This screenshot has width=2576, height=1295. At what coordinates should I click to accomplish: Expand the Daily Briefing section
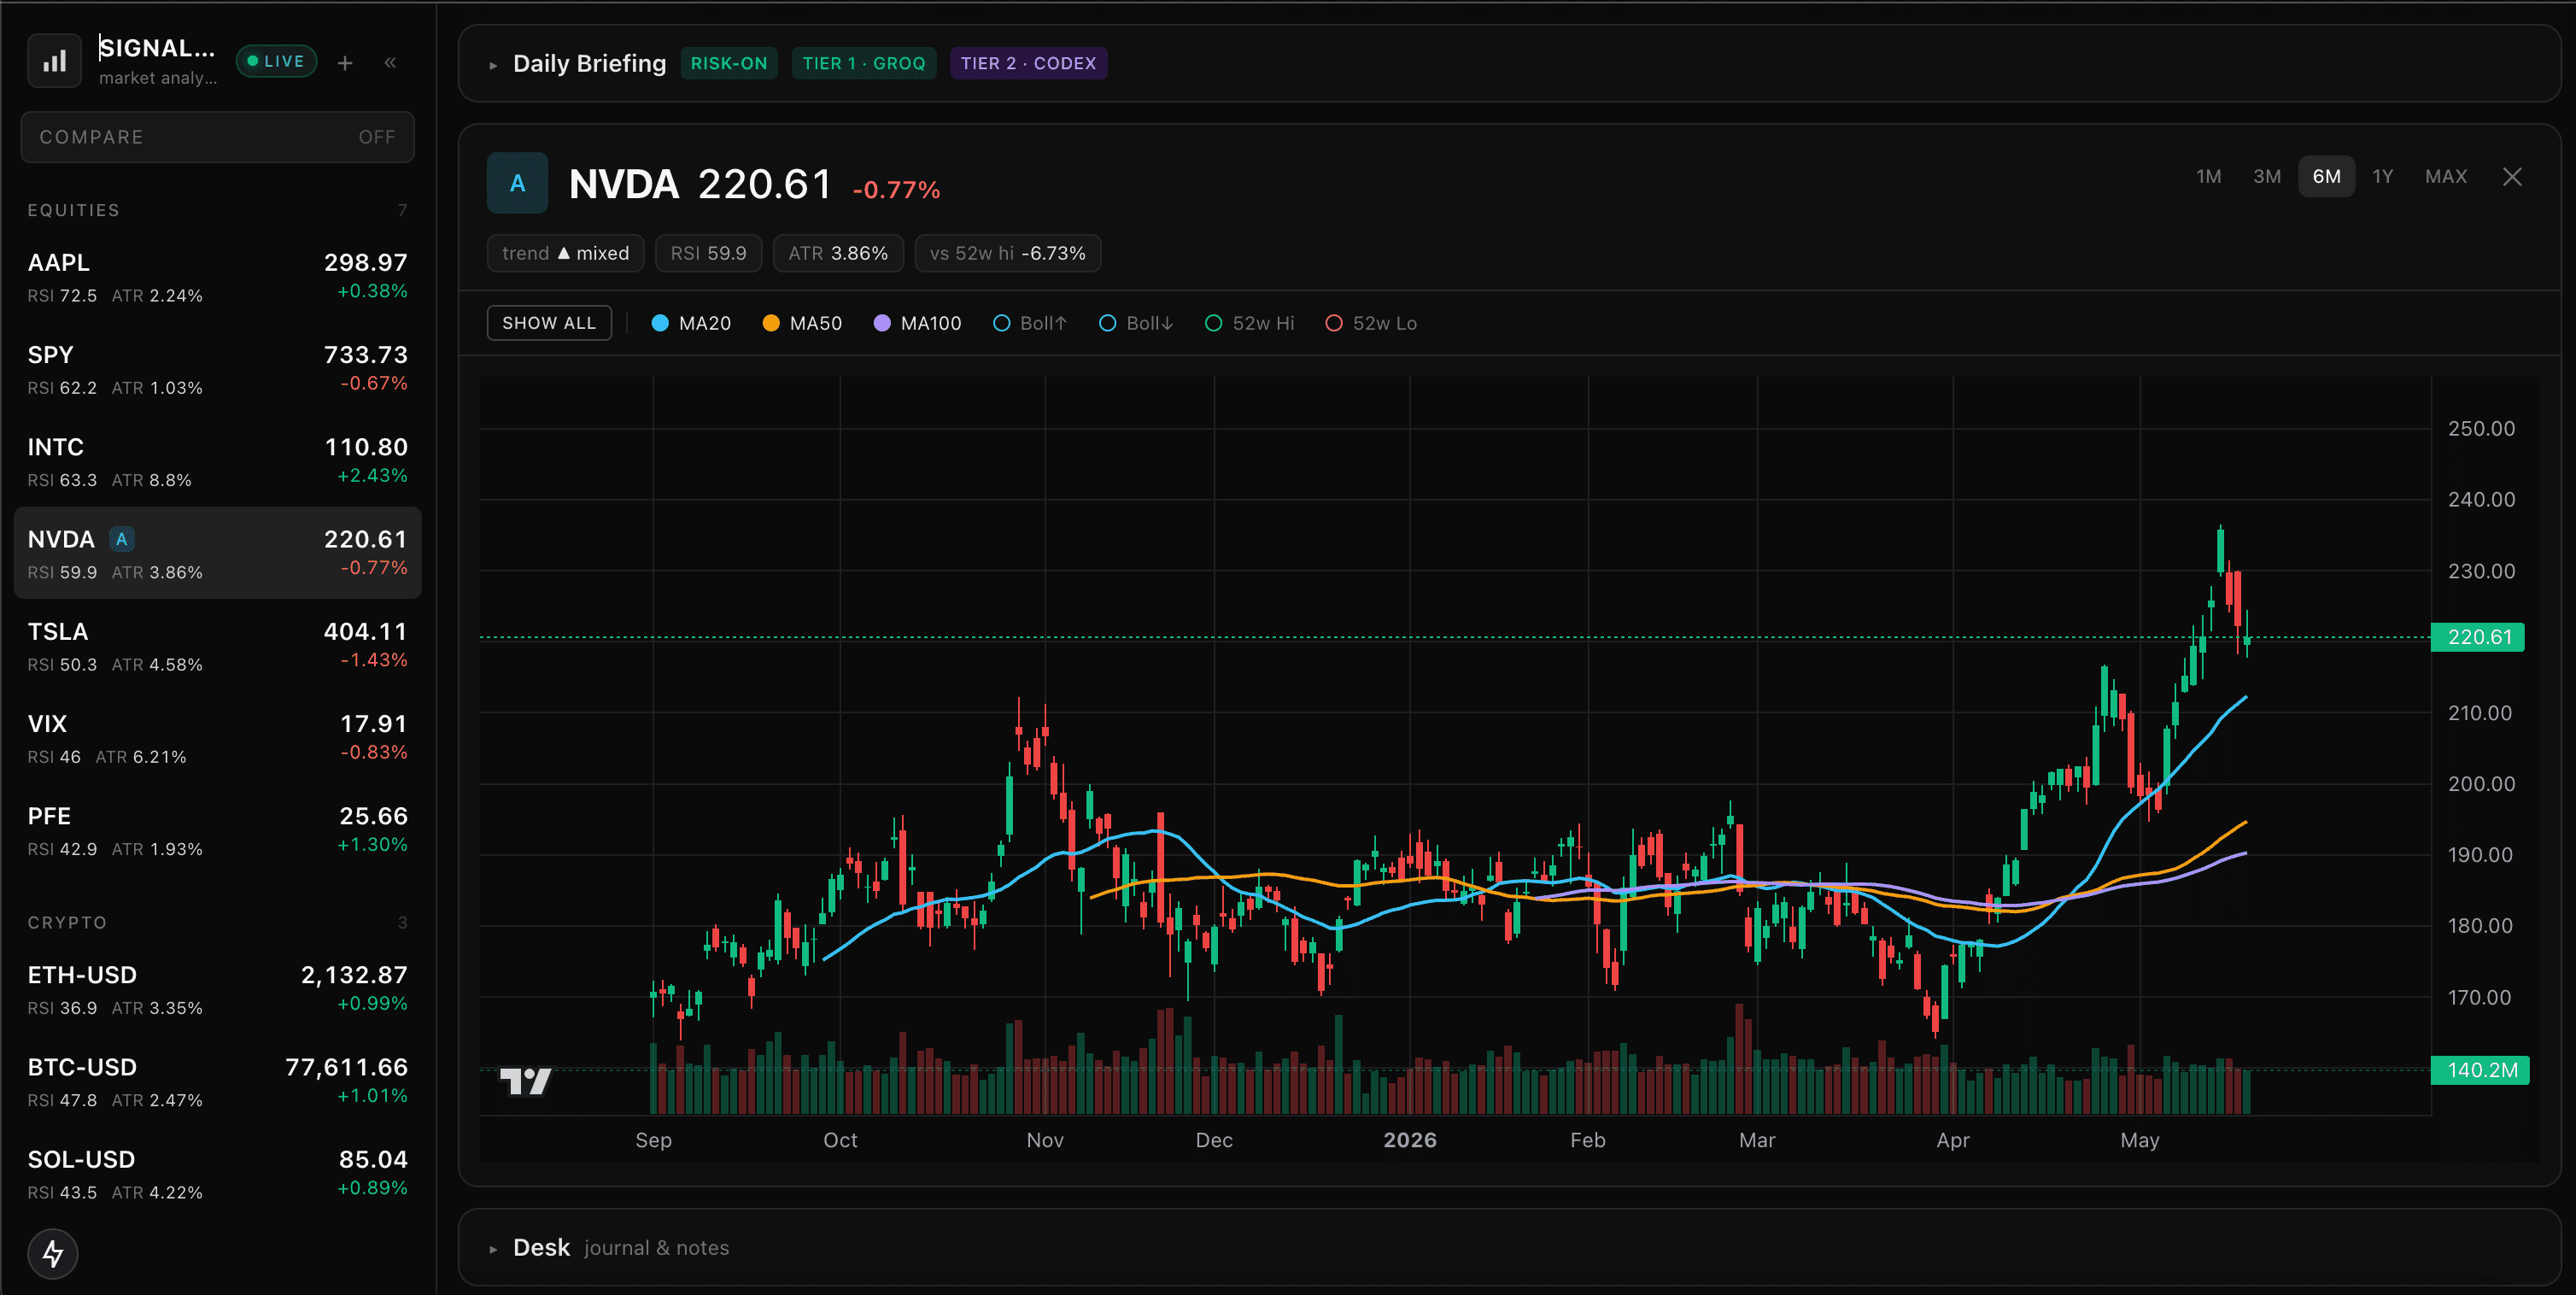pyautogui.click(x=589, y=64)
